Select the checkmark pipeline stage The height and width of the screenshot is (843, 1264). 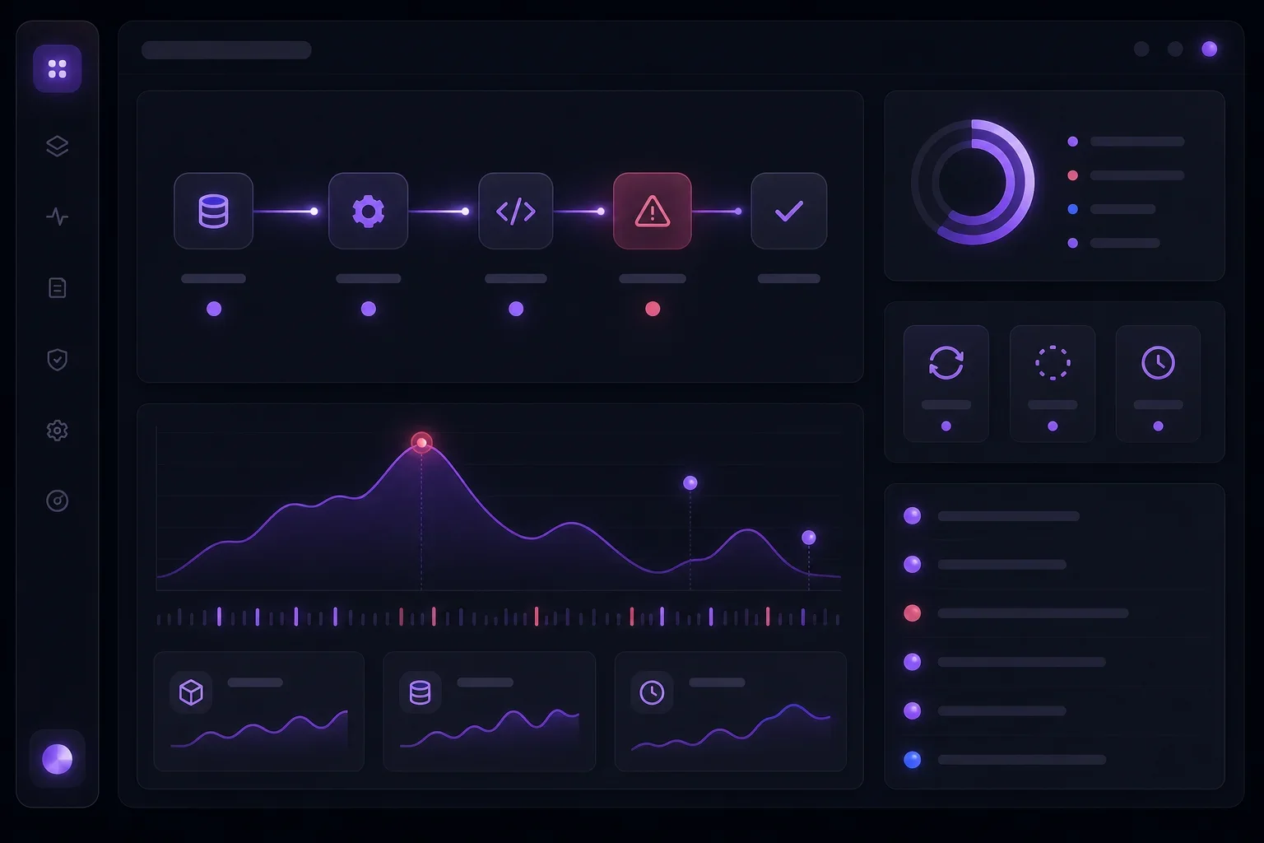point(789,211)
